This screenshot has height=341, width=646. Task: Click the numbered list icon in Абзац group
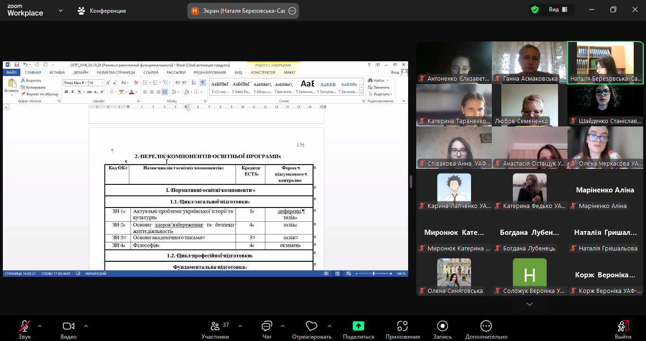coord(155,83)
